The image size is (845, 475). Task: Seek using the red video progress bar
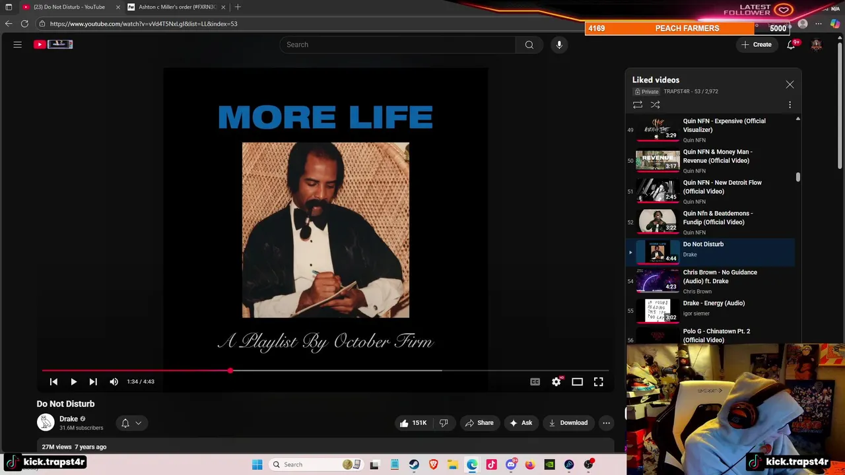pos(325,371)
